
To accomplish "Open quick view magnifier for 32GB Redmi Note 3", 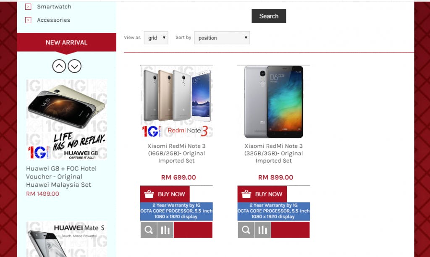I will [246, 230].
